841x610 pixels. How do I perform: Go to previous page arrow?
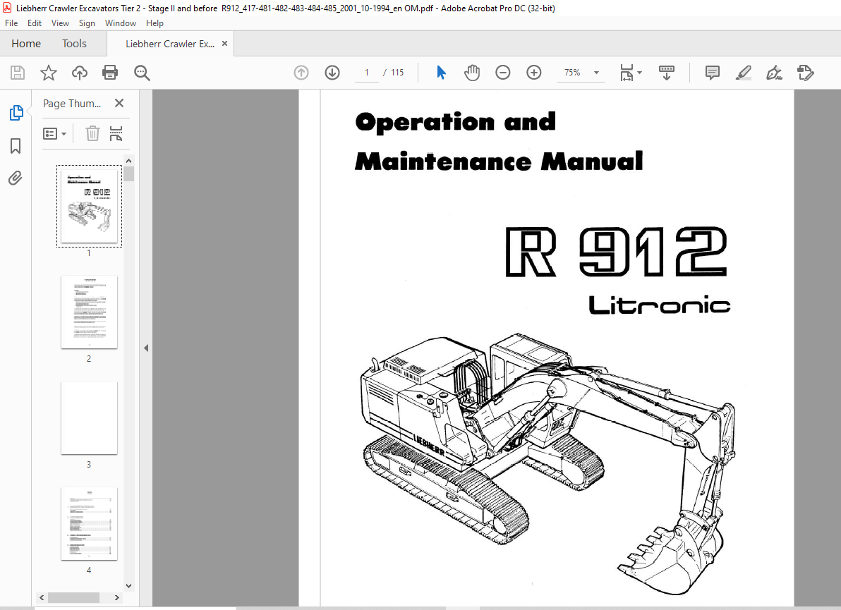coord(301,73)
